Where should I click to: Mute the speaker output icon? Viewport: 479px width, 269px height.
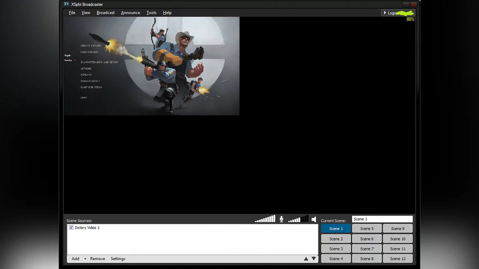(314, 219)
